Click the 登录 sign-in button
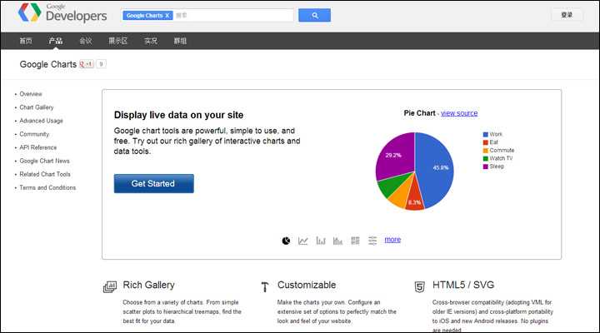 (567, 15)
